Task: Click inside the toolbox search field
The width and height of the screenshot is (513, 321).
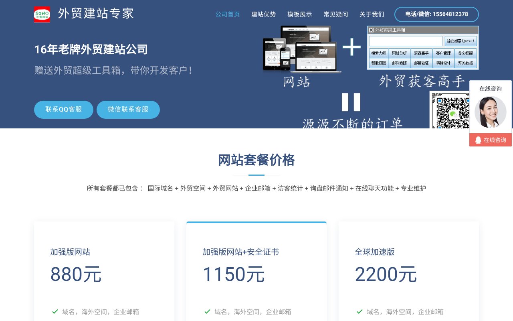Action: pos(406,41)
